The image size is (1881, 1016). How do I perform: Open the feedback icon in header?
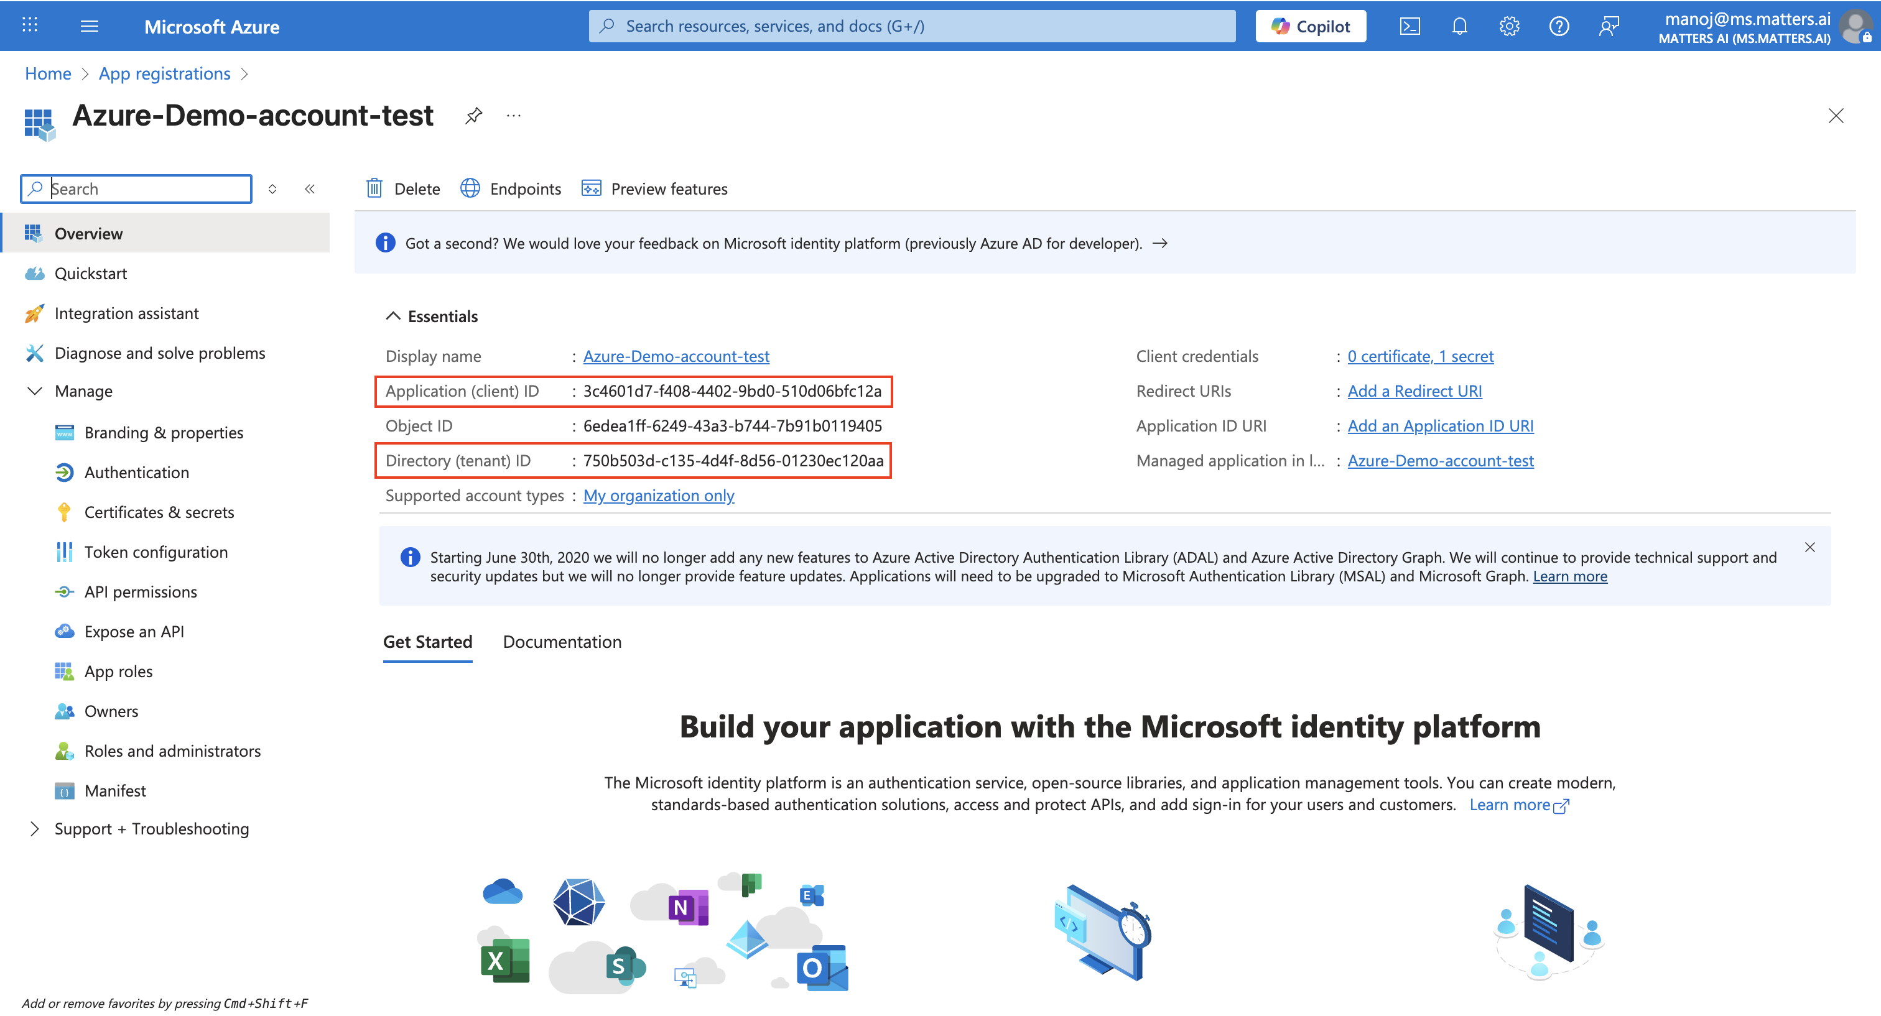point(1609,26)
